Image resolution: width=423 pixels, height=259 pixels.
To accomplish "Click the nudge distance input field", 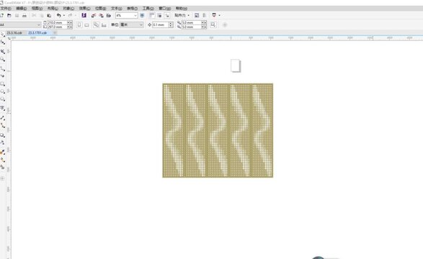I will (x=160, y=24).
